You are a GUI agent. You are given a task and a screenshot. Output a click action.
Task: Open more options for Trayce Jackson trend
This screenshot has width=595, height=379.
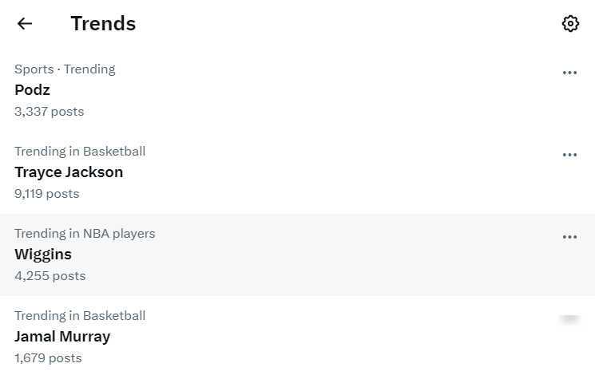(569, 155)
